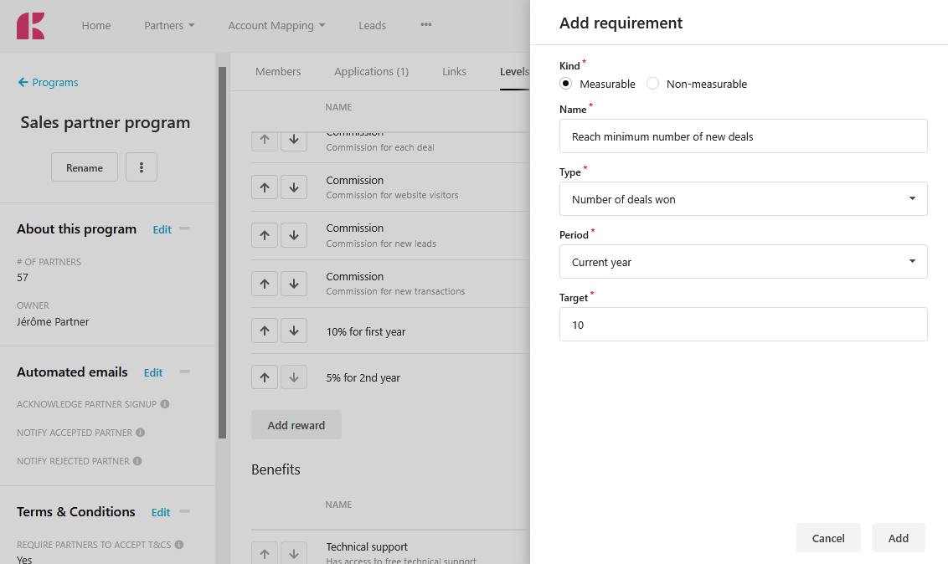Collapse the About this program section

tap(185, 228)
